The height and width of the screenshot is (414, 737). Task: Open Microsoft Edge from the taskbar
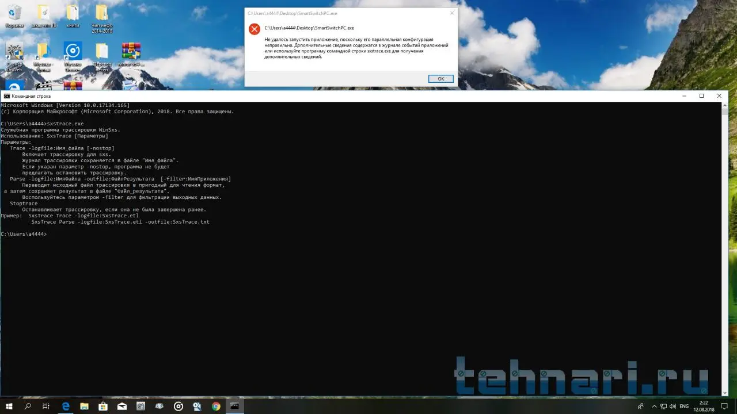coord(66,406)
